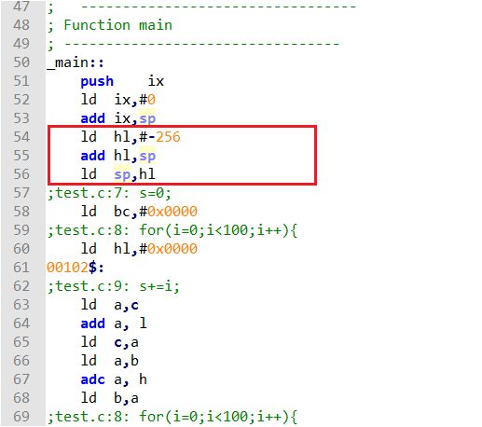482x427 pixels.
Task: Click the 'ld hl,#0x0000' instruction
Action: click(139, 249)
